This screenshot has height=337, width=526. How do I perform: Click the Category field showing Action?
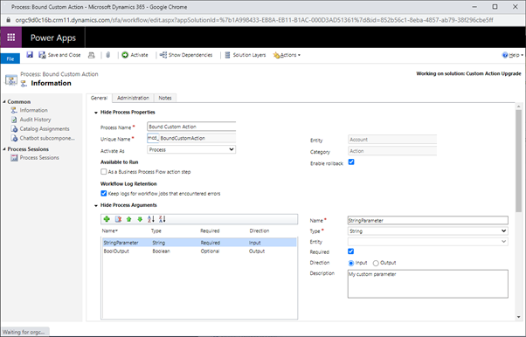[x=392, y=151]
